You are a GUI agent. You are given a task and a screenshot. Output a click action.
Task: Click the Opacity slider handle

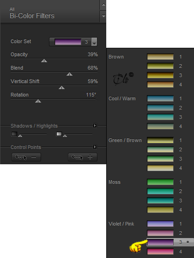click(44, 61)
